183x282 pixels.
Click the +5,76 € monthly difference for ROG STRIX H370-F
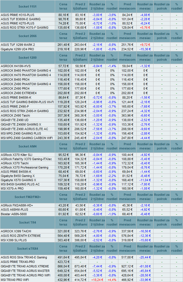145,28
